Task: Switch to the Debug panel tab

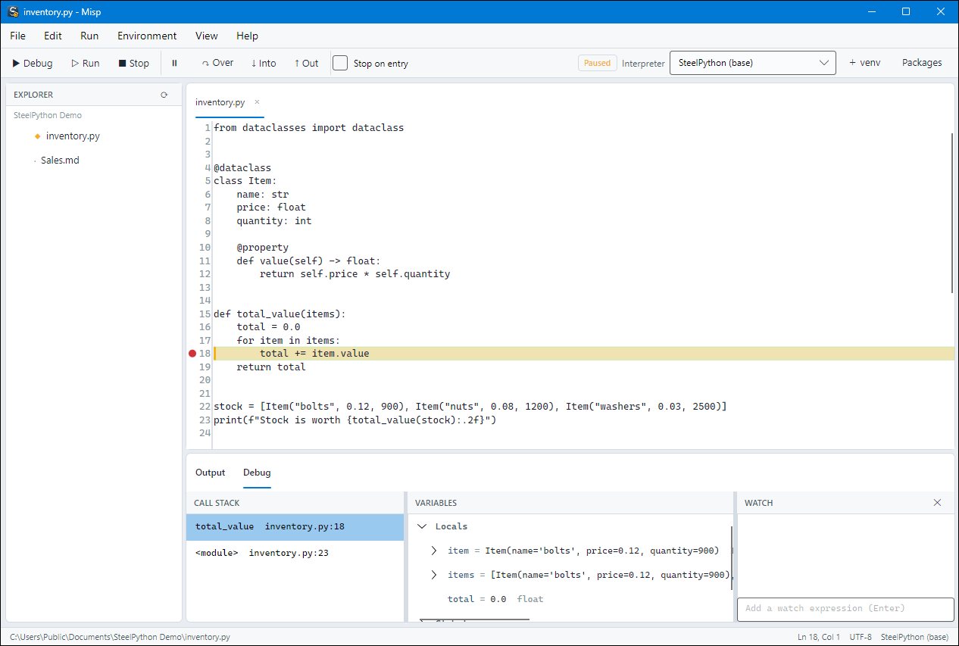Action: (257, 473)
